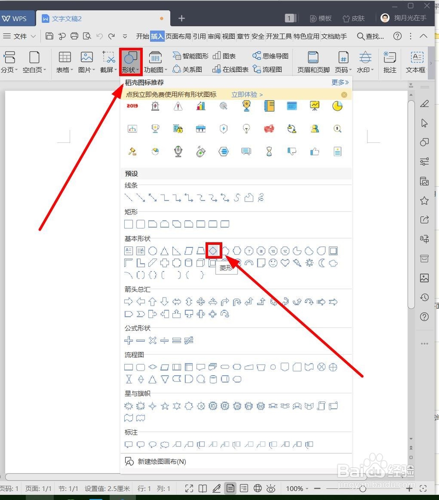Open the 图片 picture dropdown

86,62
